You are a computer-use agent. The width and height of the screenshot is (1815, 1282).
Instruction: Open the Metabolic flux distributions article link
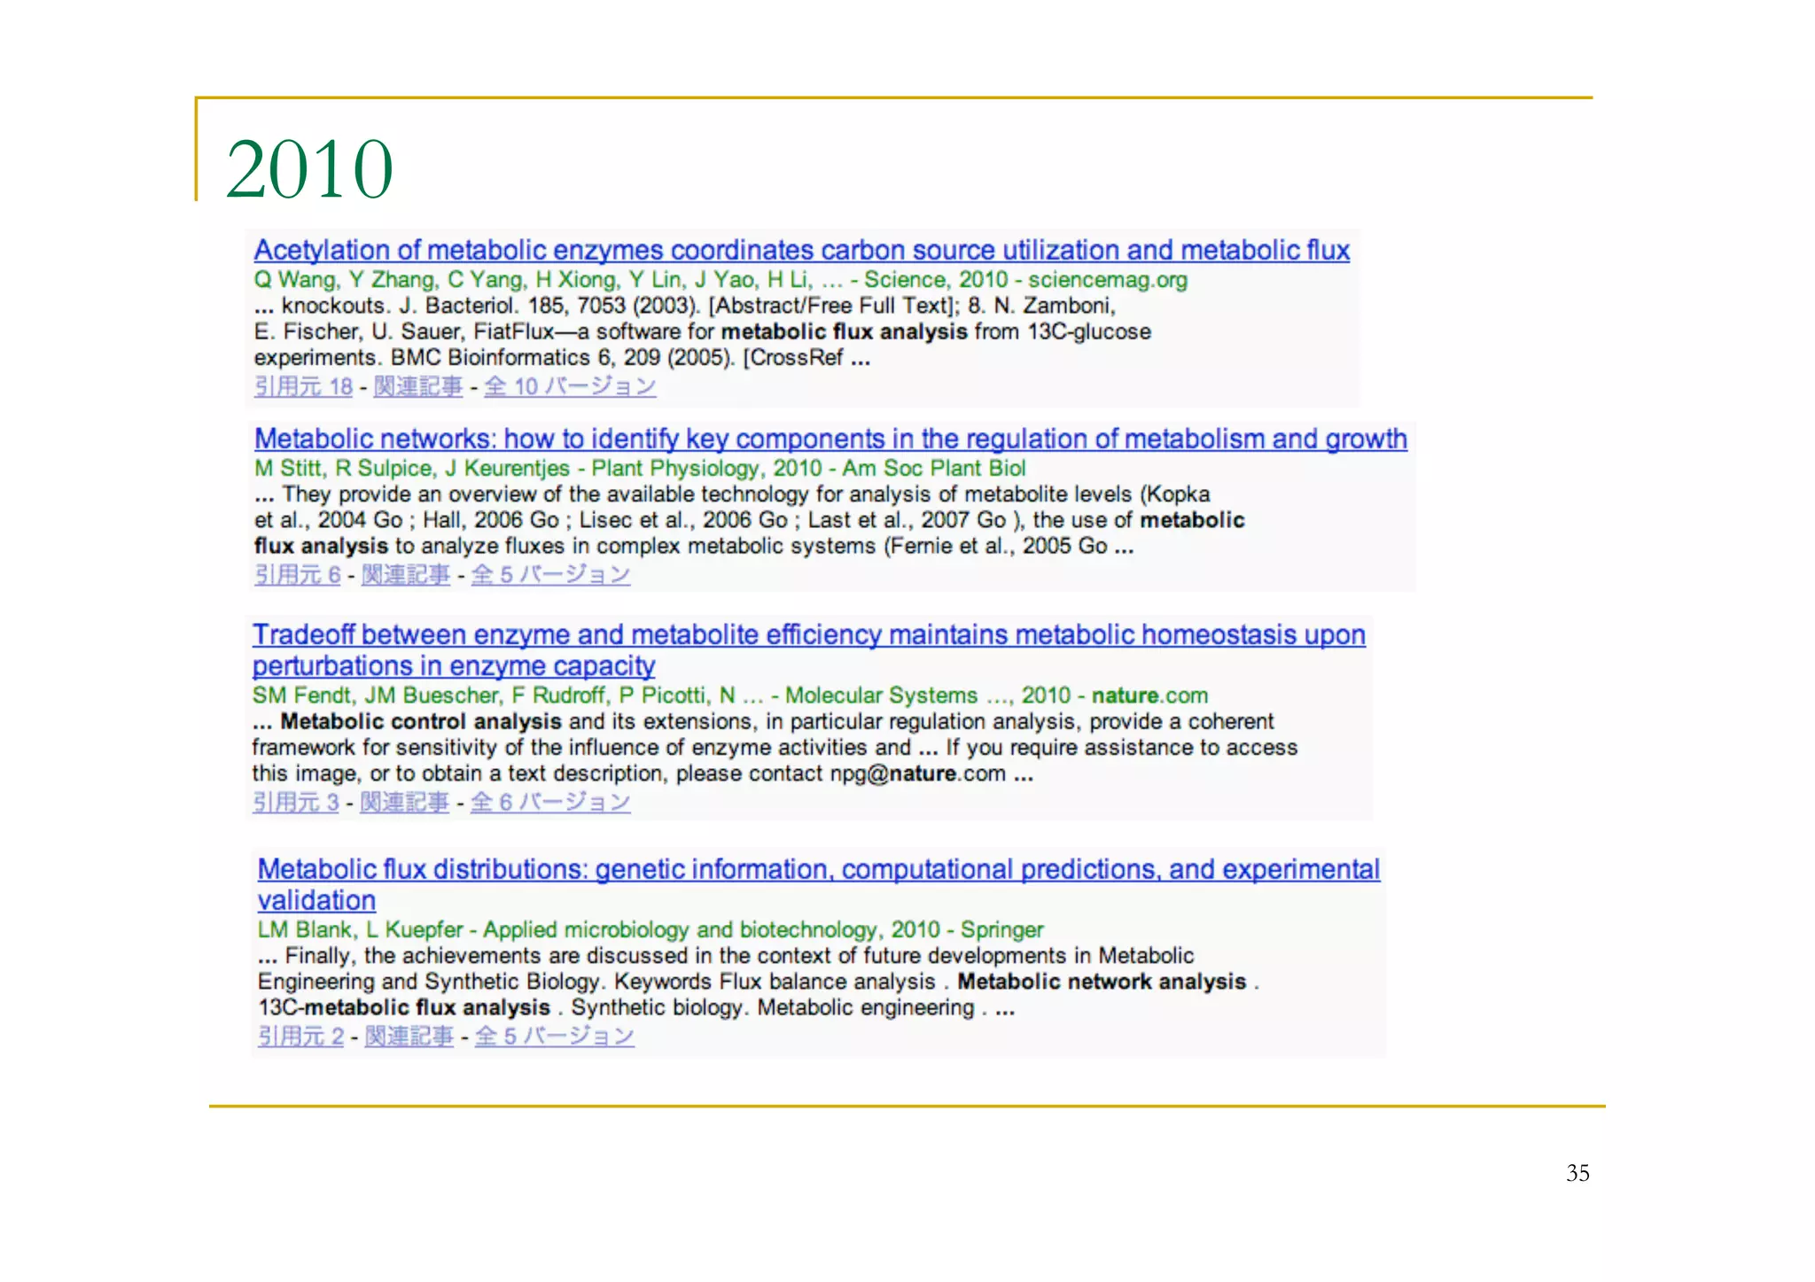click(818, 870)
